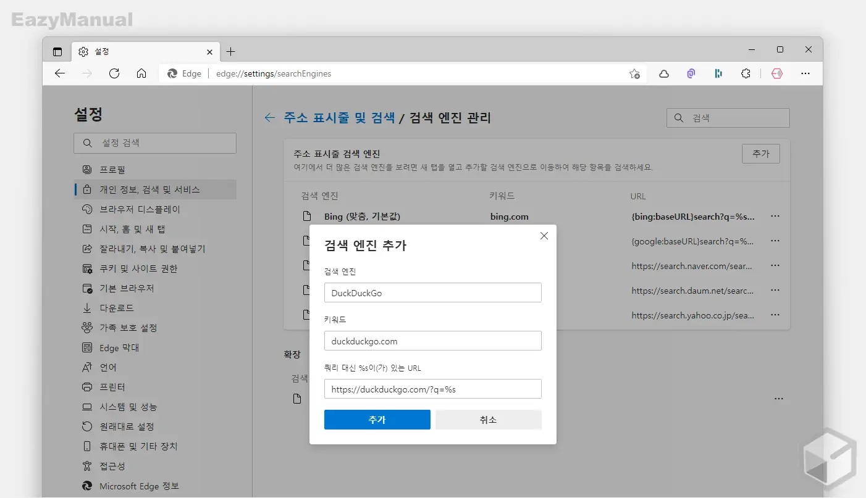Open 휴대폰 및 기타 장치 settings

[155, 446]
